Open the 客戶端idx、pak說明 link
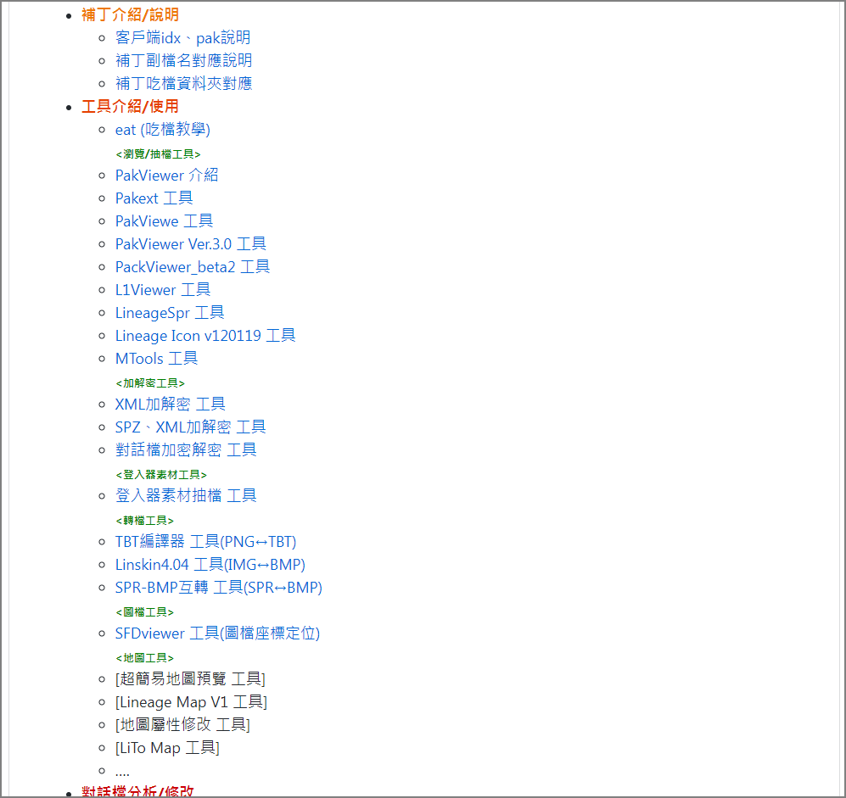The image size is (846, 798). tap(182, 38)
